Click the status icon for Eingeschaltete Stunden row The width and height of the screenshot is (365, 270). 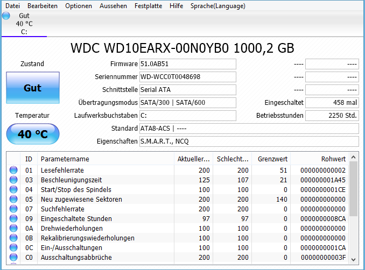point(13,218)
